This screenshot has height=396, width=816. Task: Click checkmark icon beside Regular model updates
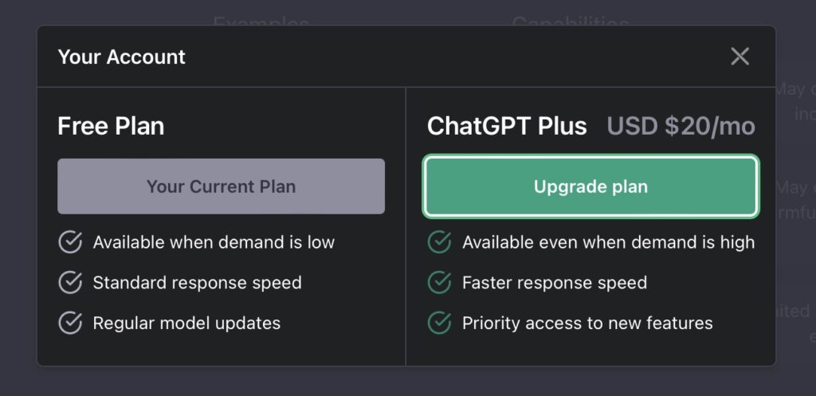click(x=70, y=323)
